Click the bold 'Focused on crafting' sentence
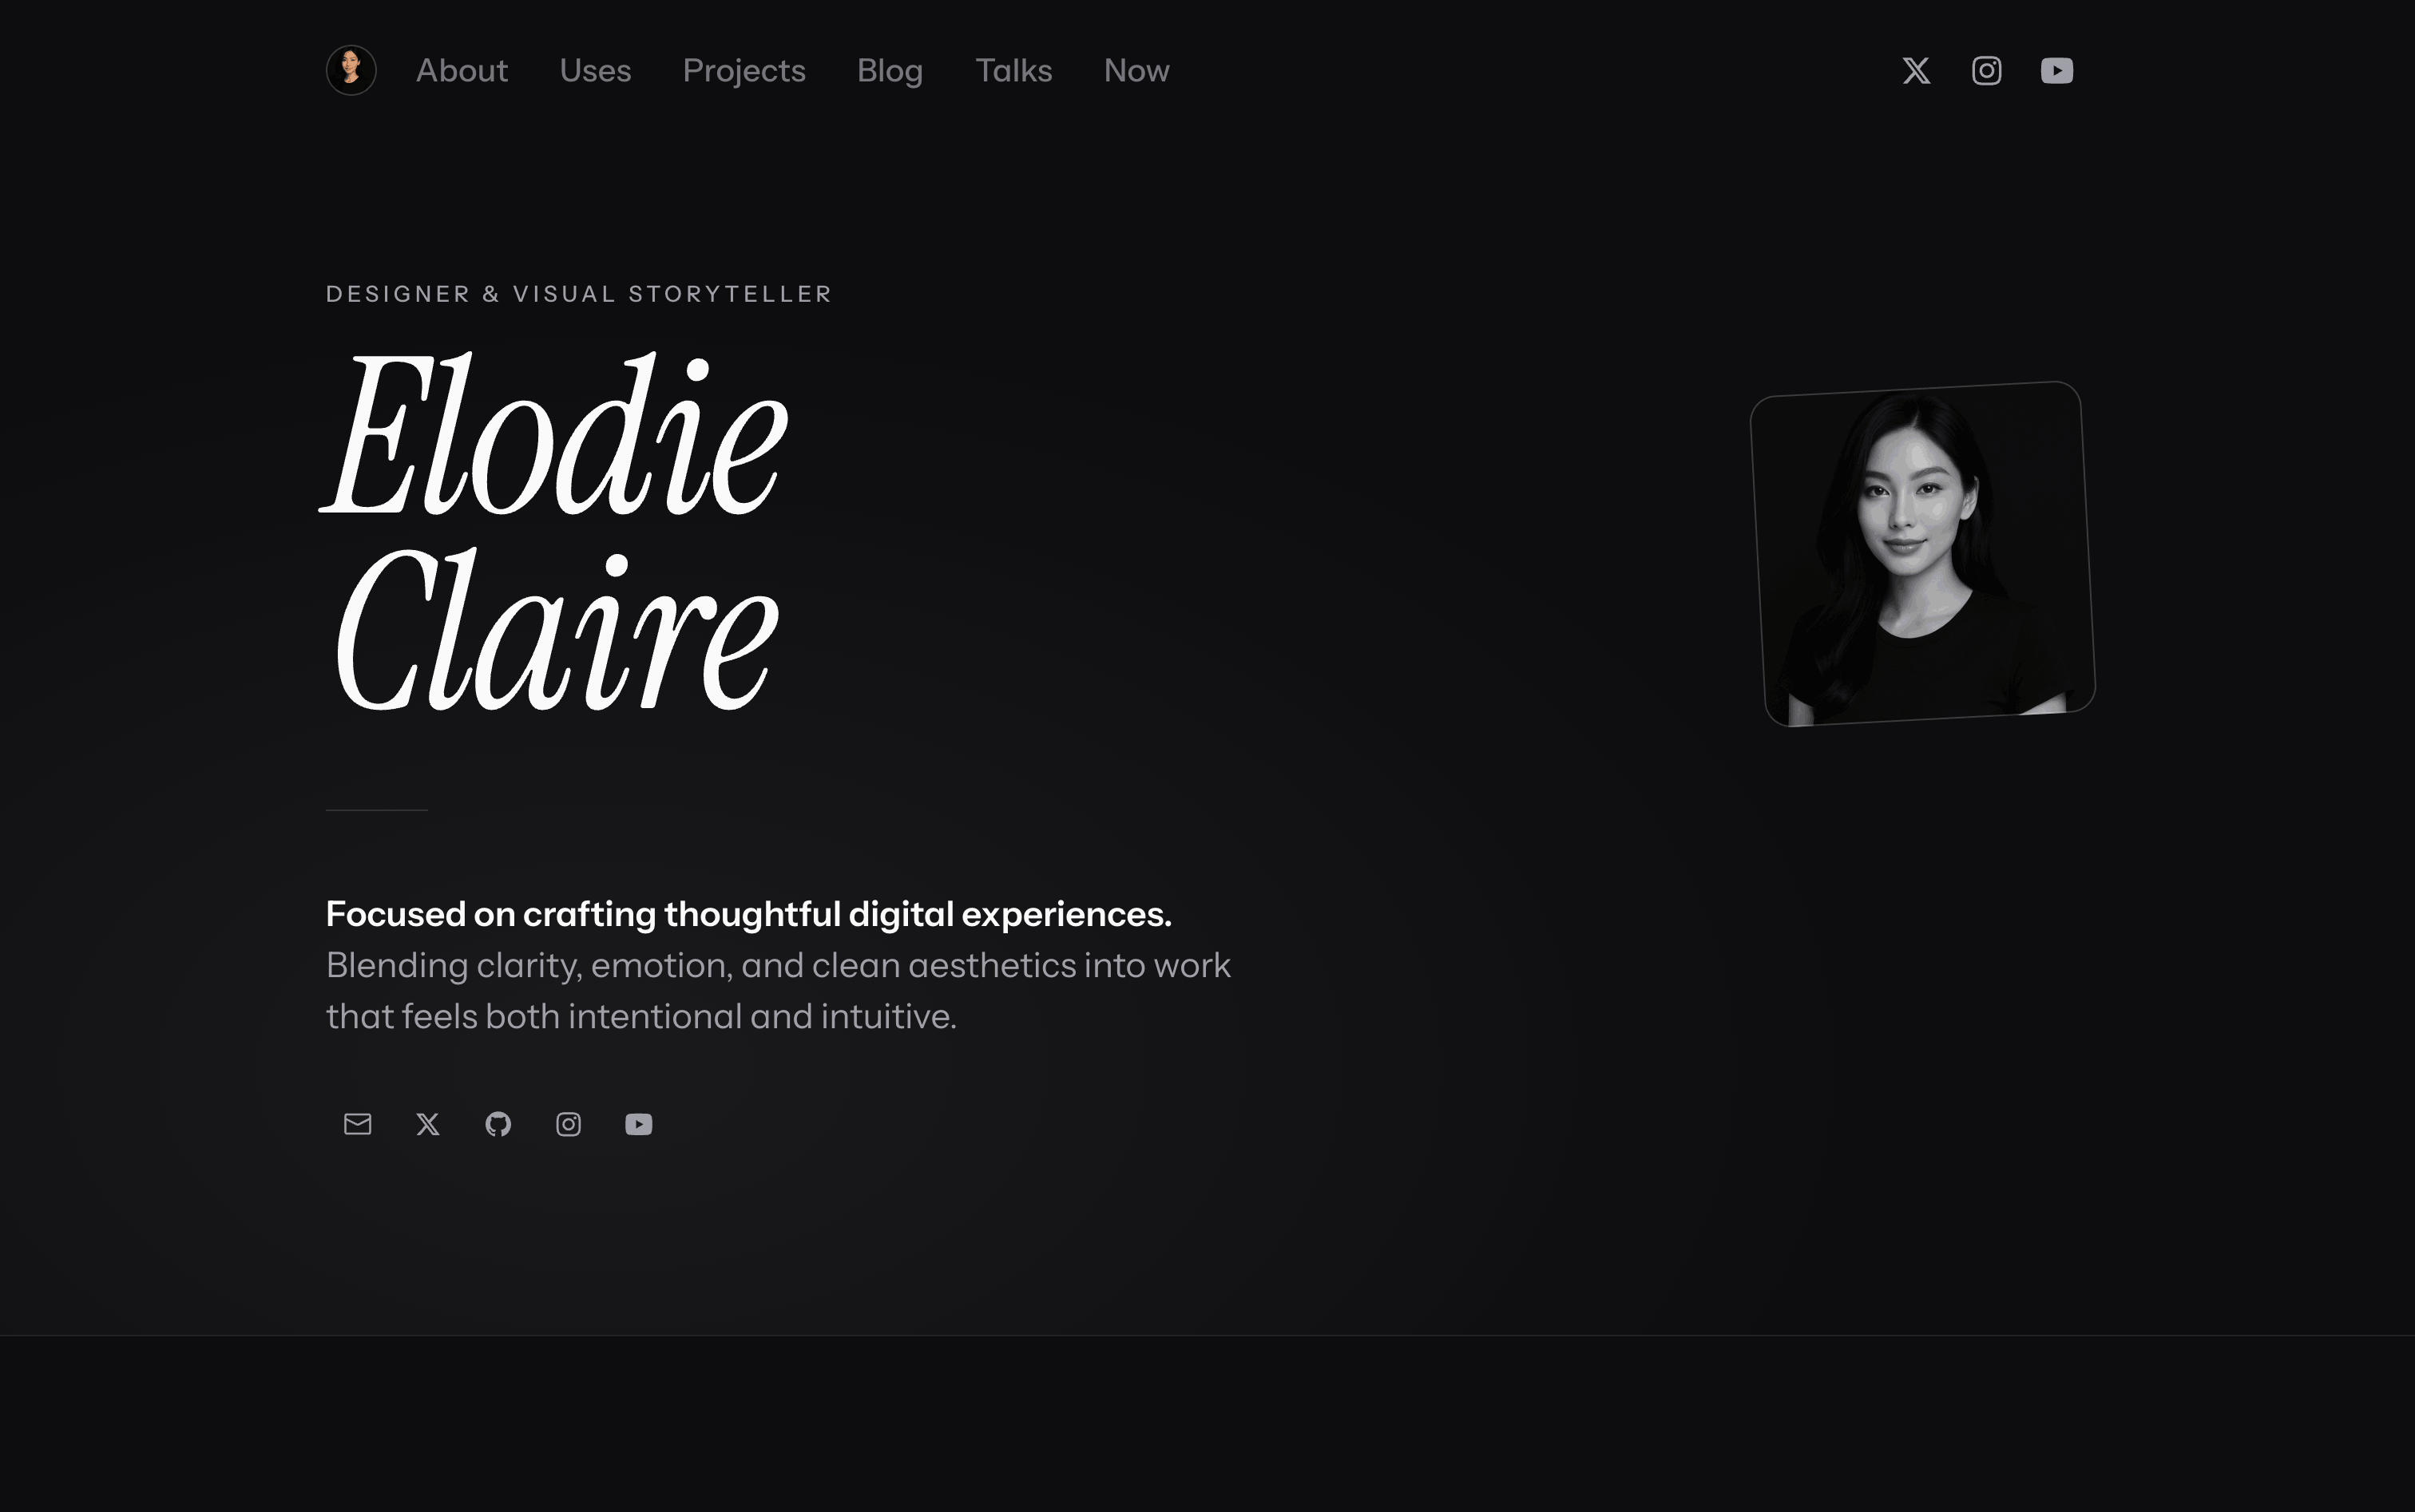The width and height of the screenshot is (2415, 1512). (748, 914)
